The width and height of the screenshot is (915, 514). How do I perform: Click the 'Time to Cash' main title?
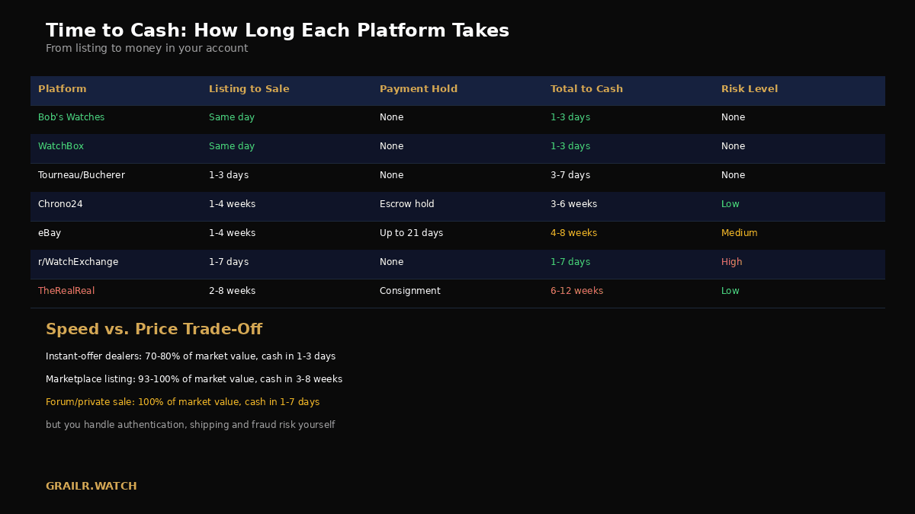click(x=278, y=31)
